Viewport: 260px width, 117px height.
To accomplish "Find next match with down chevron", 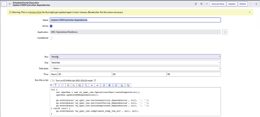I will (x=92, y=85).
